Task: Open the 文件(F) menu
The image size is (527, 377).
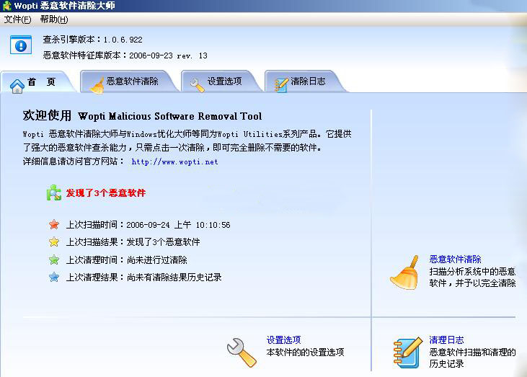Action: point(18,19)
